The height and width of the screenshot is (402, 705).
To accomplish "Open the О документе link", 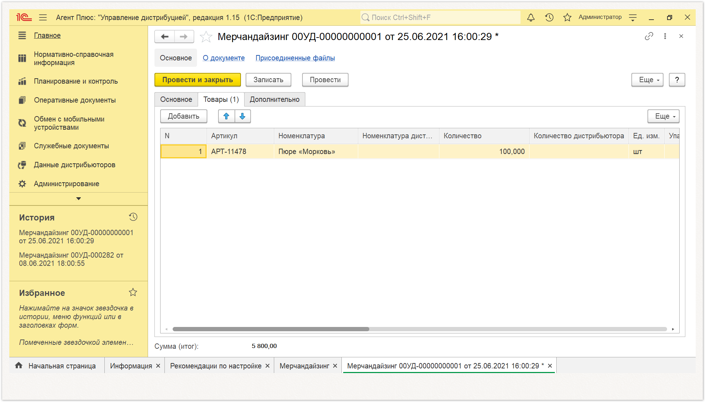I will [x=224, y=58].
